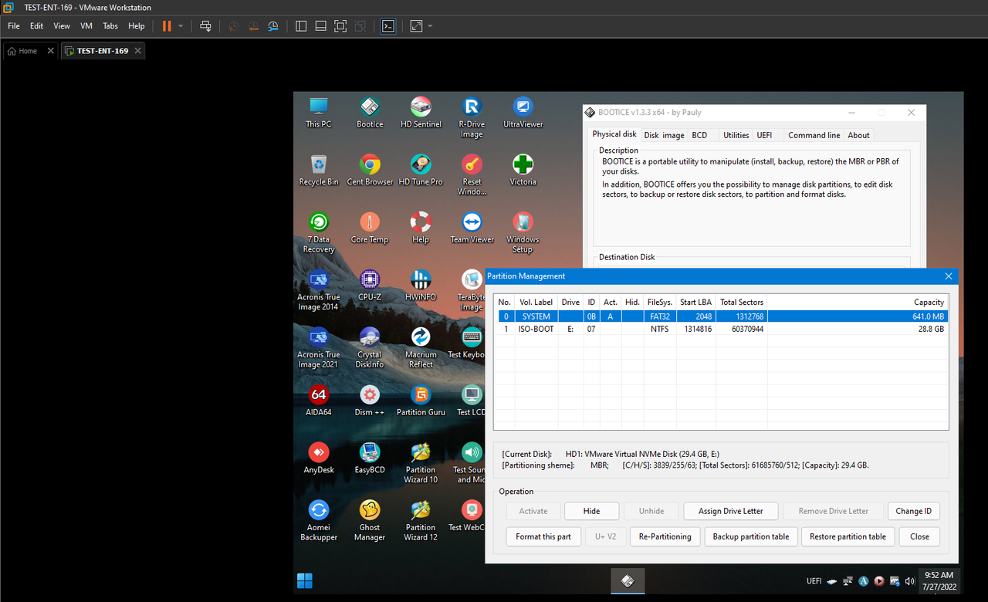Open HD Tune Pro icon

[421, 171]
